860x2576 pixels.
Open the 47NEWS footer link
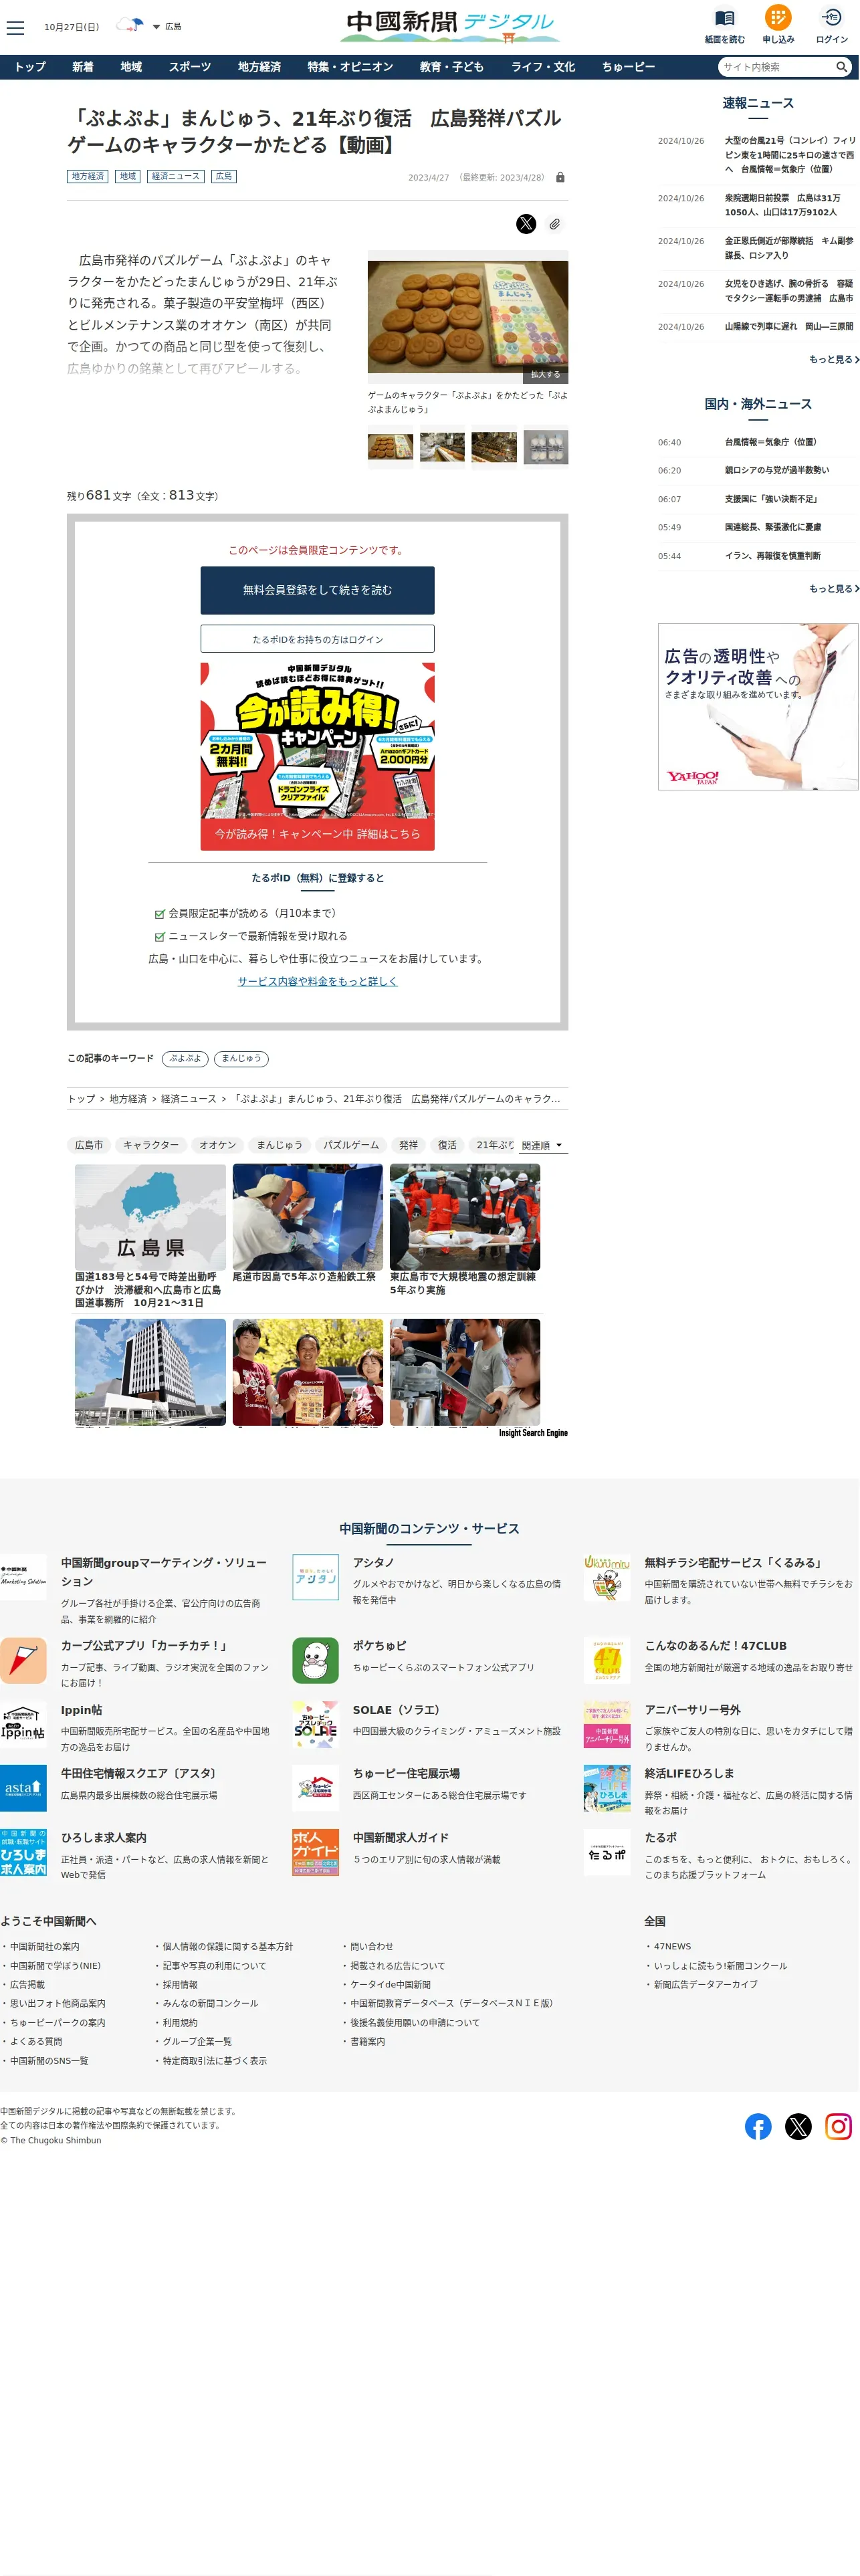click(672, 1946)
